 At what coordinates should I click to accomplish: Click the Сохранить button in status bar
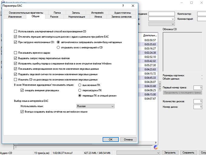(x=188, y=153)
